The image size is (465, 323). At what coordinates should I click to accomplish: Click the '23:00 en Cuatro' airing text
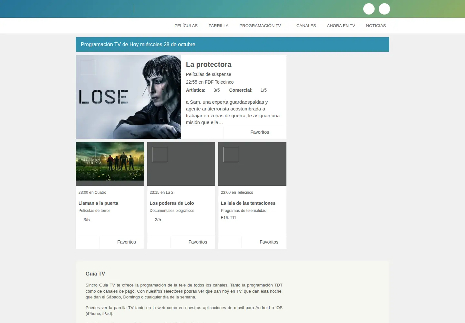pos(92,193)
